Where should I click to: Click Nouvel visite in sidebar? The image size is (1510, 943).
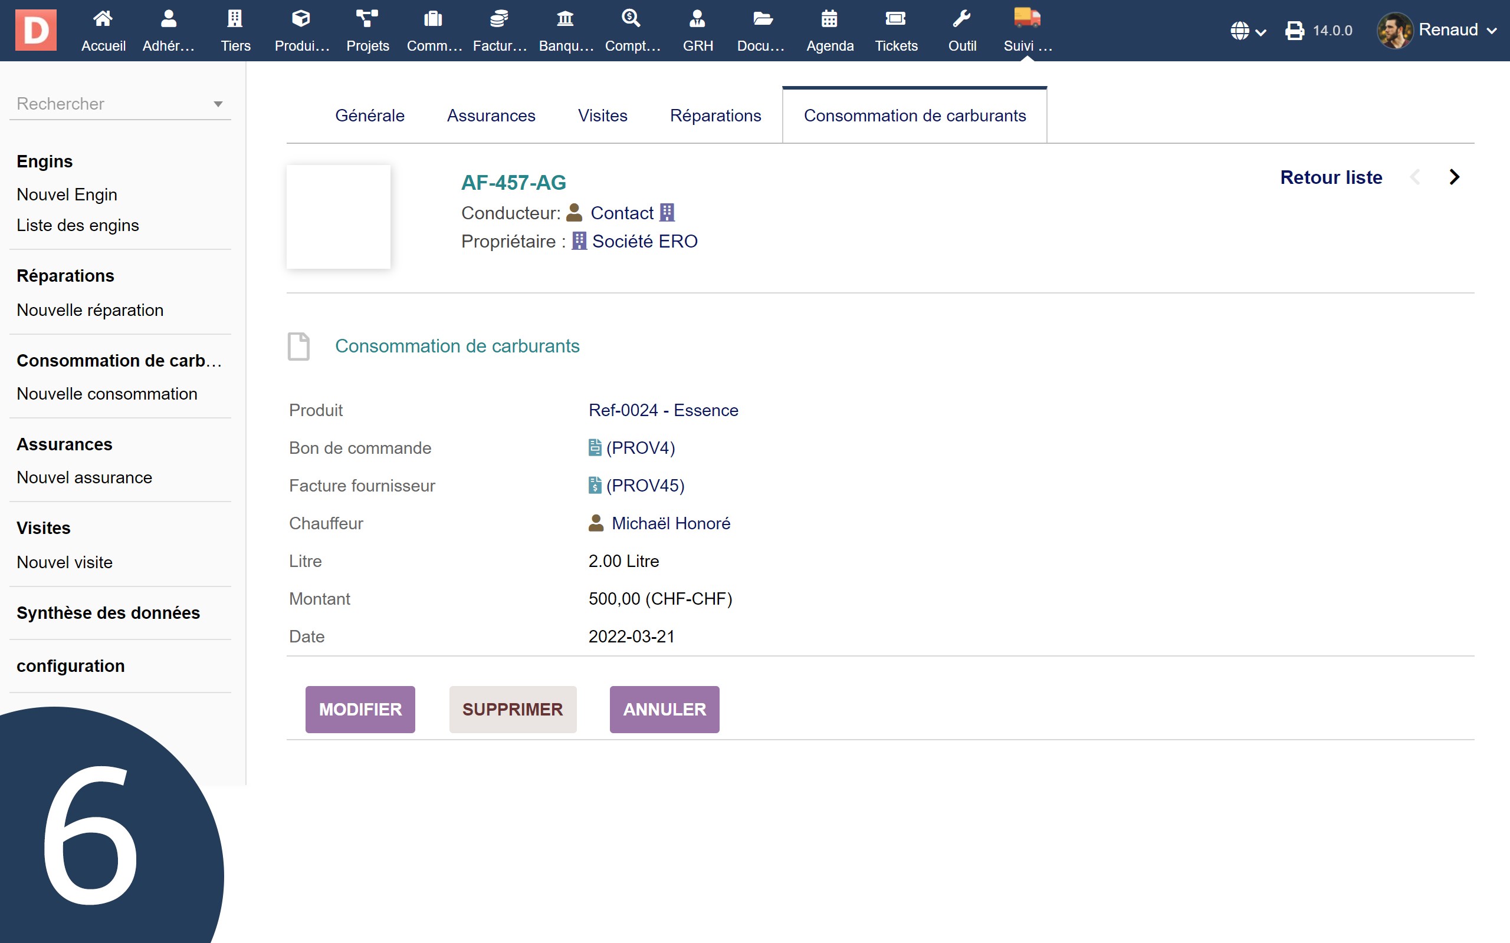pyautogui.click(x=64, y=562)
